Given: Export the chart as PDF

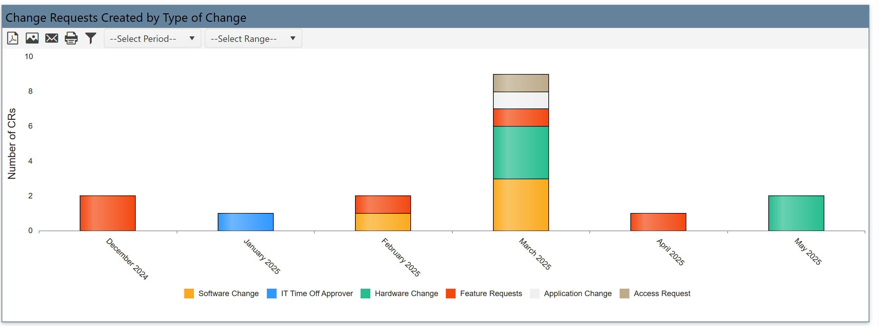Looking at the screenshot, I should [13, 38].
